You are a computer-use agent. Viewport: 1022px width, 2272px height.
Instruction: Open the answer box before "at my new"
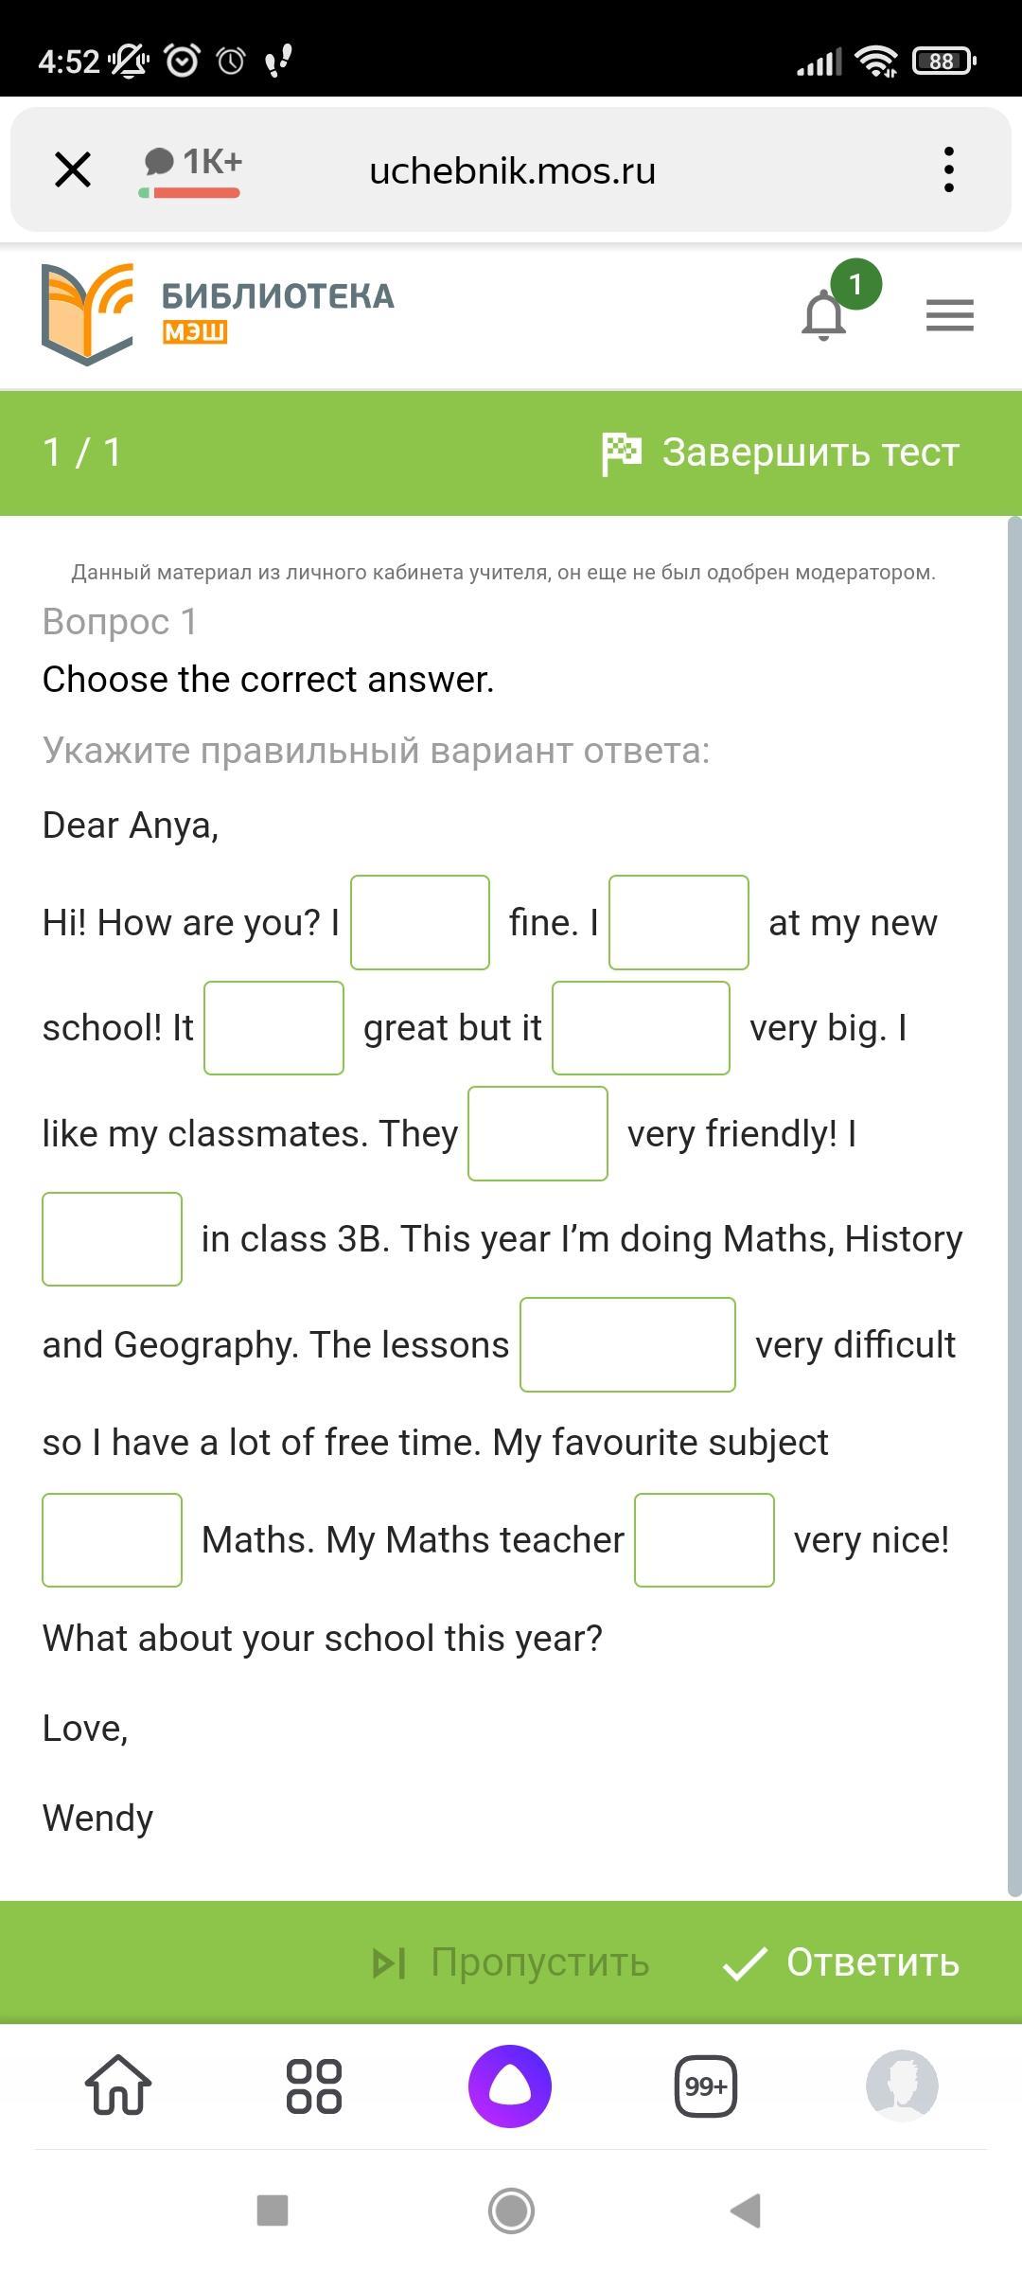[678, 923]
